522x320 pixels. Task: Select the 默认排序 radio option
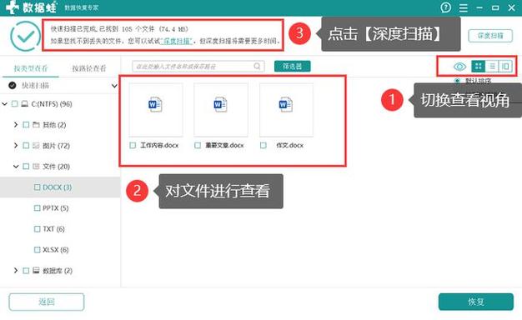[x=457, y=81]
